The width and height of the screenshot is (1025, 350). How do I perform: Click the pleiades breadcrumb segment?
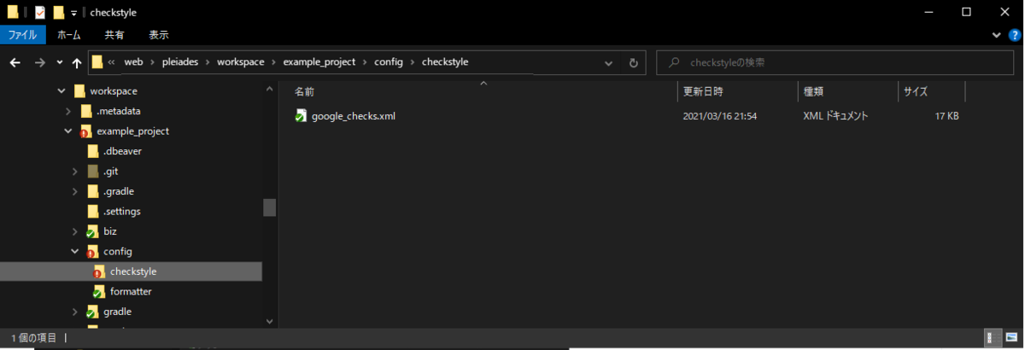179,62
